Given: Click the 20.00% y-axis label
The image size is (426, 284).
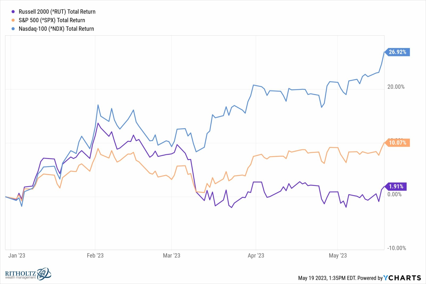Looking at the screenshot, I should pos(396,87).
